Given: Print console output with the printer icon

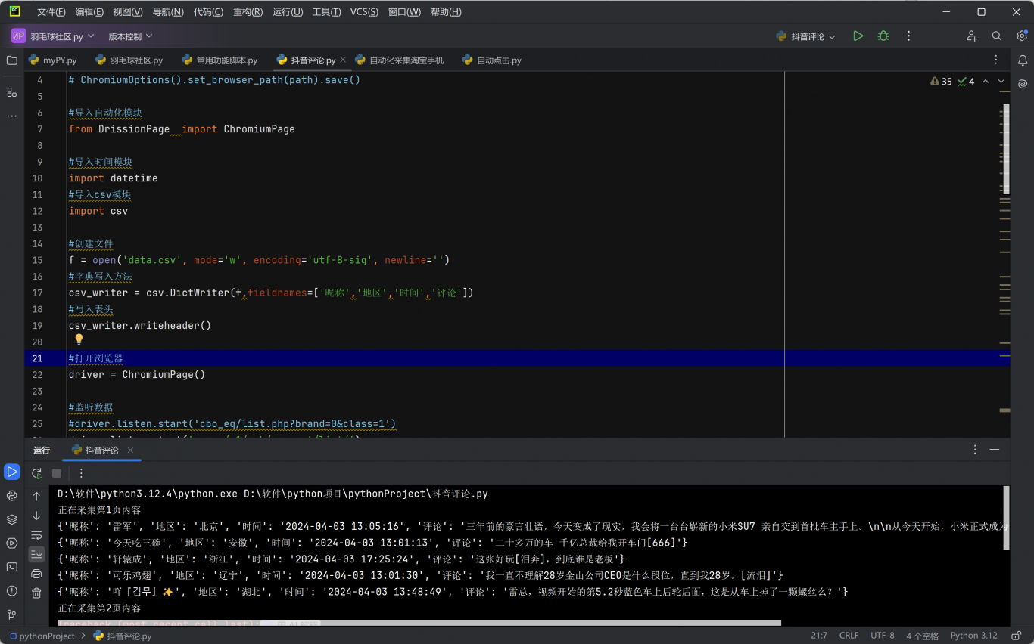Looking at the screenshot, I should pyautogui.click(x=36, y=574).
